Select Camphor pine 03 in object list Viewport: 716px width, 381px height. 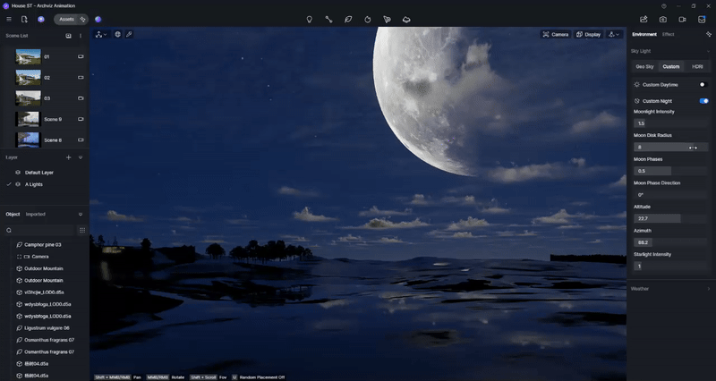coord(44,244)
